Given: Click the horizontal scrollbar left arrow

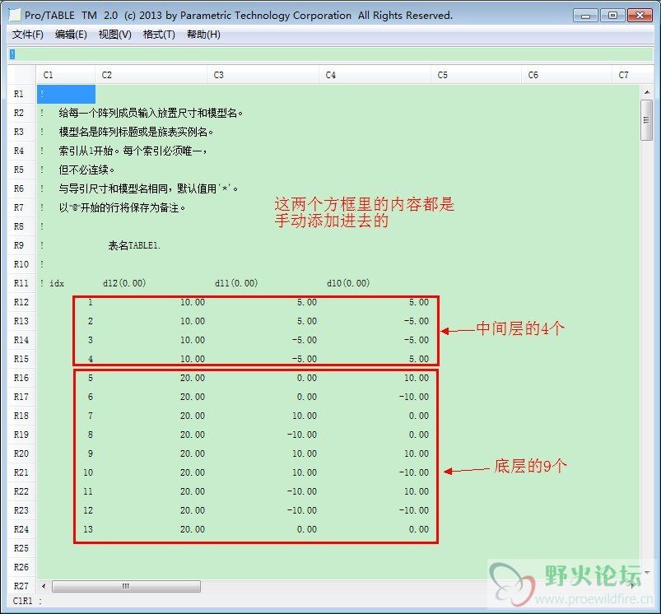Looking at the screenshot, I should coord(44,586).
